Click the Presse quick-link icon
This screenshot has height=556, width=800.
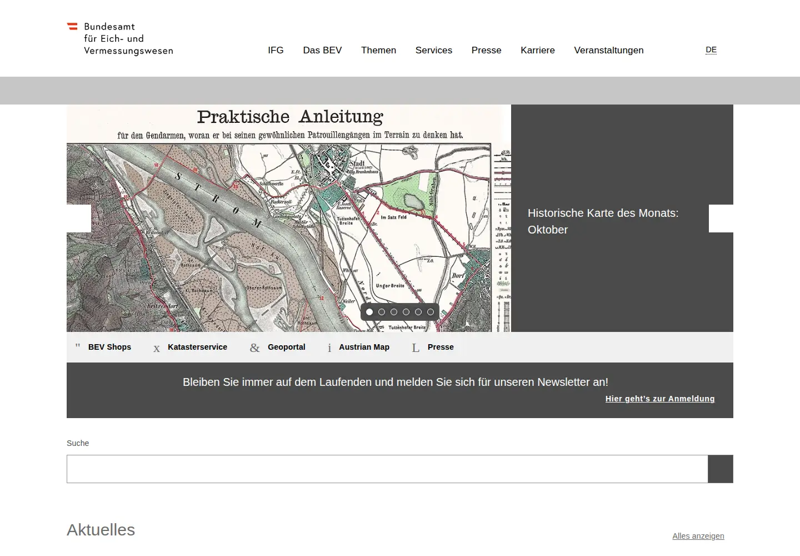tap(416, 348)
